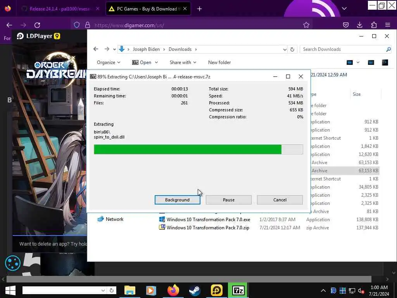Go back in Explorer Downloads window
This screenshot has height=298, width=397.
[96, 49]
